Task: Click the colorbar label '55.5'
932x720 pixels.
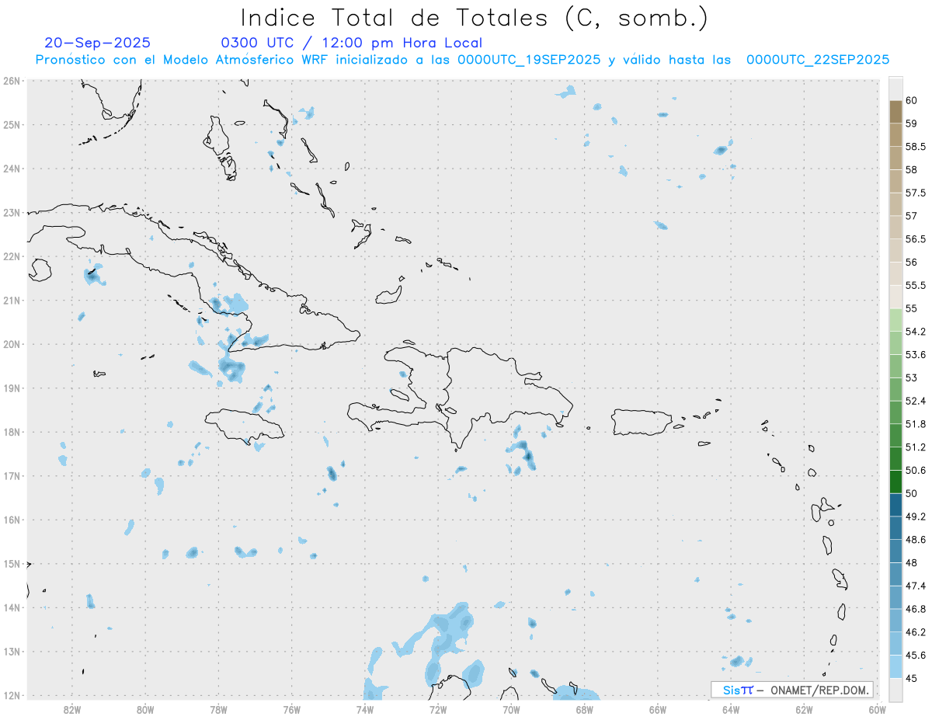Action: [916, 285]
